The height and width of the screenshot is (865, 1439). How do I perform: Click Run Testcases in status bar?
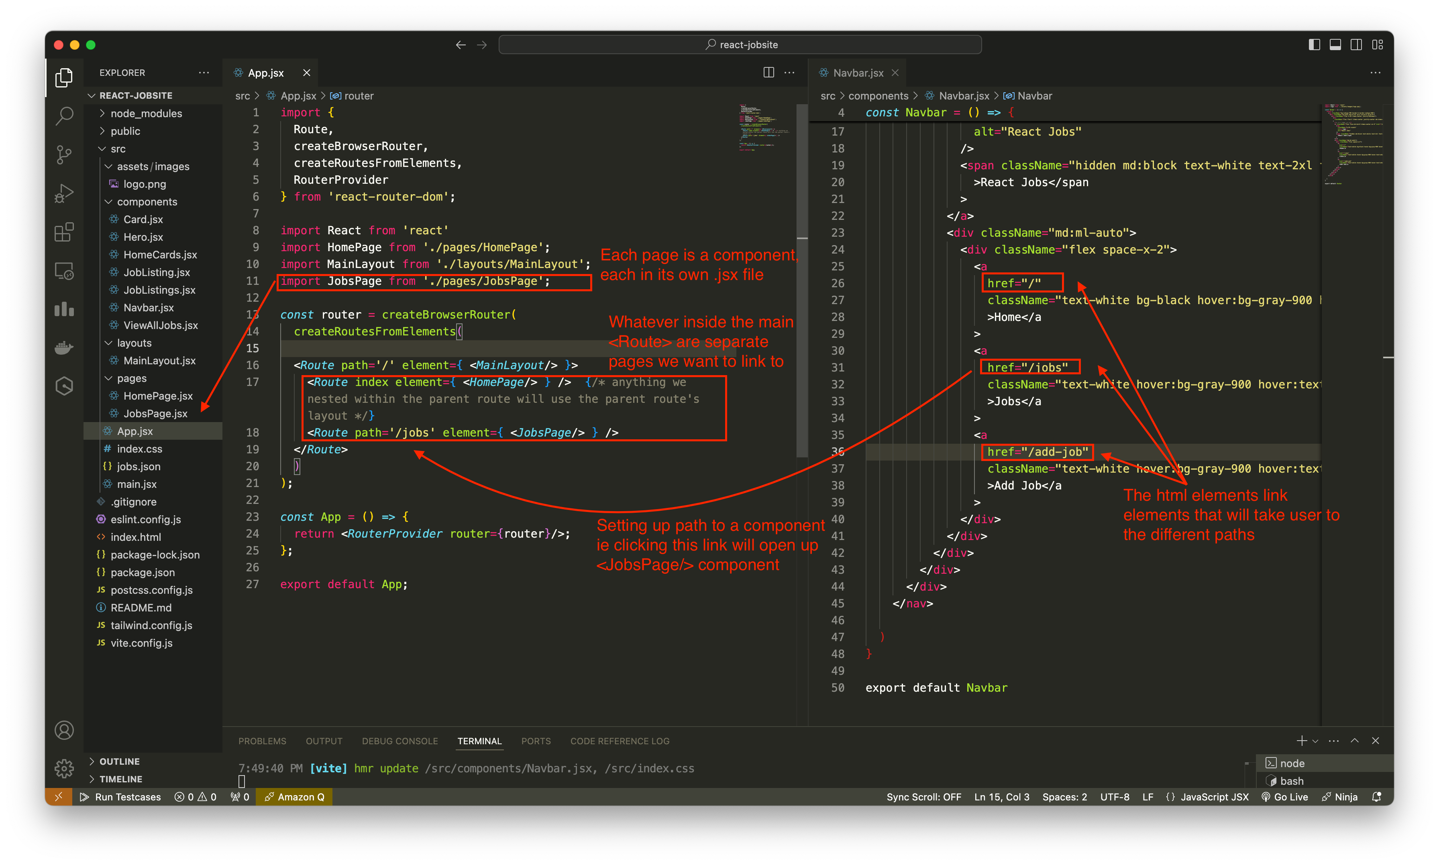tap(120, 797)
